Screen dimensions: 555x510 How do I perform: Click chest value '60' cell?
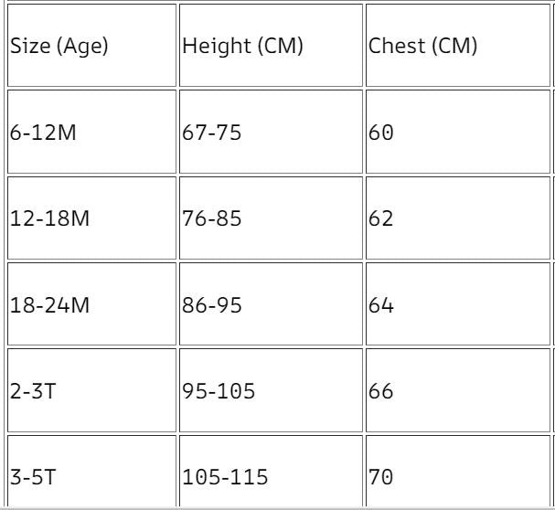tap(457, 133)
